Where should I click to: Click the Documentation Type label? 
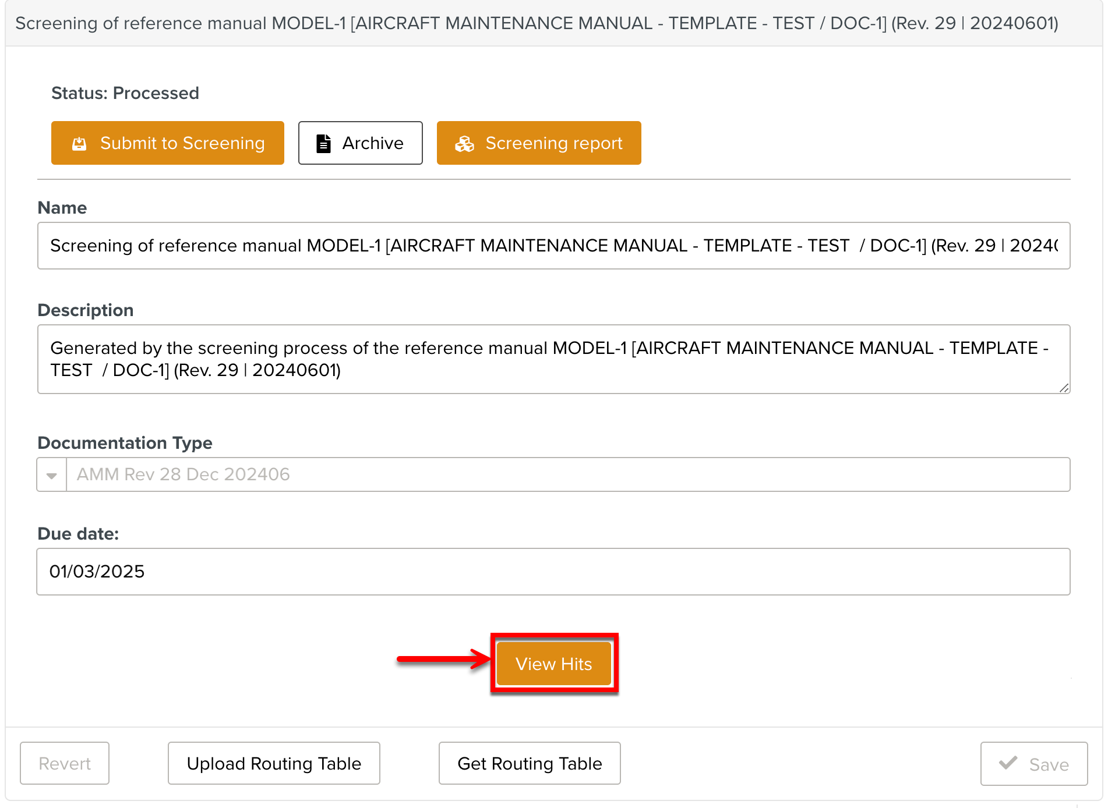click(125, 443)
